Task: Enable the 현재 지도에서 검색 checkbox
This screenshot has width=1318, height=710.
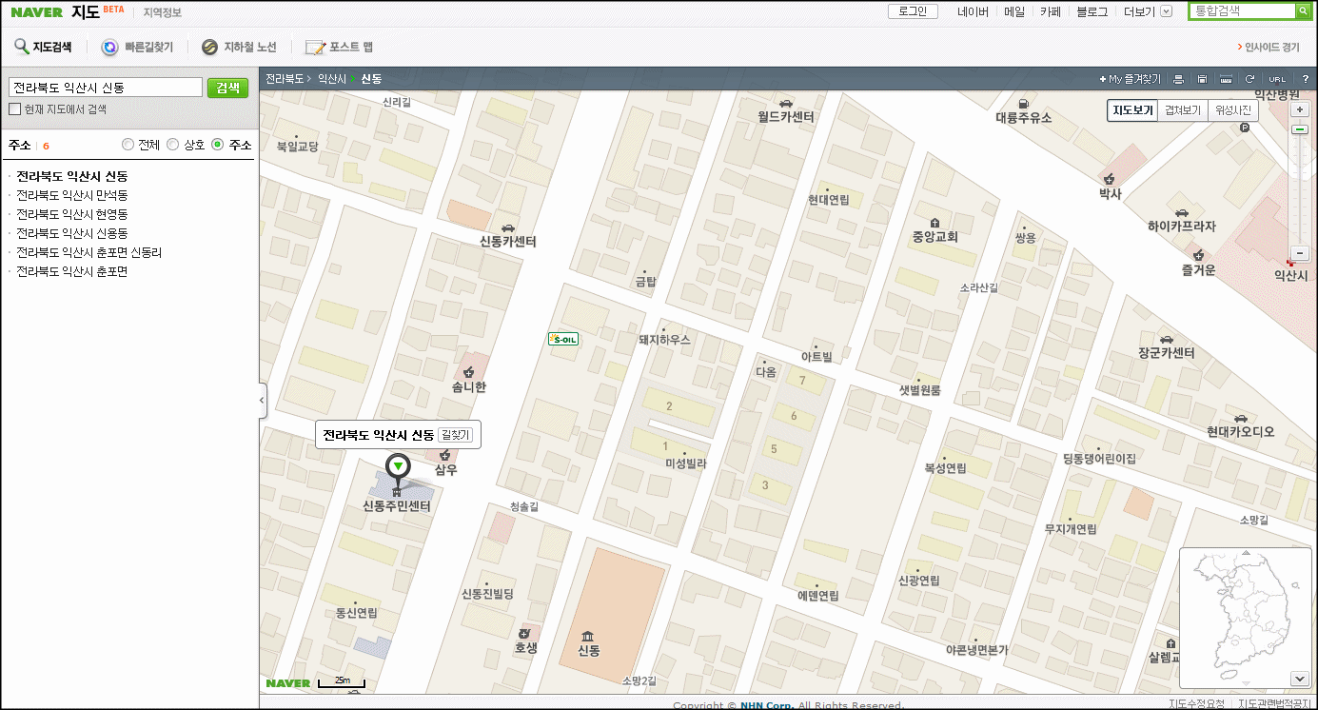Action: pos(14,109)
